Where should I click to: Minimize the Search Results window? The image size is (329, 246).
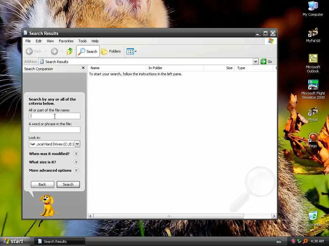(257, 33)
